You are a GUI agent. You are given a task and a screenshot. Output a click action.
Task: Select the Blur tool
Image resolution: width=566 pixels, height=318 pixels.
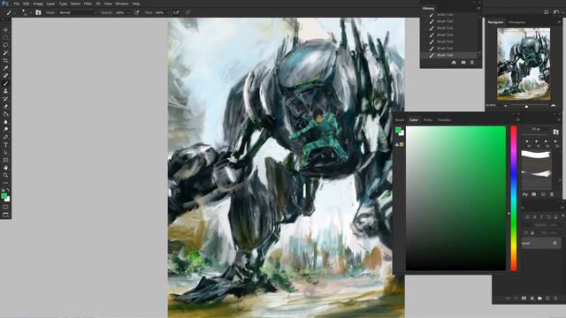(5, 122)
